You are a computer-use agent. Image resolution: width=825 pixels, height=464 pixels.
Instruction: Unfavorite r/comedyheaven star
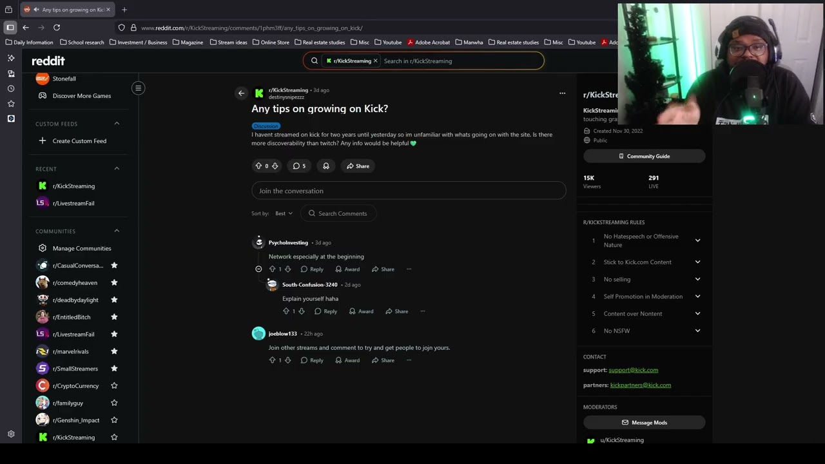(x=114, y=283)
